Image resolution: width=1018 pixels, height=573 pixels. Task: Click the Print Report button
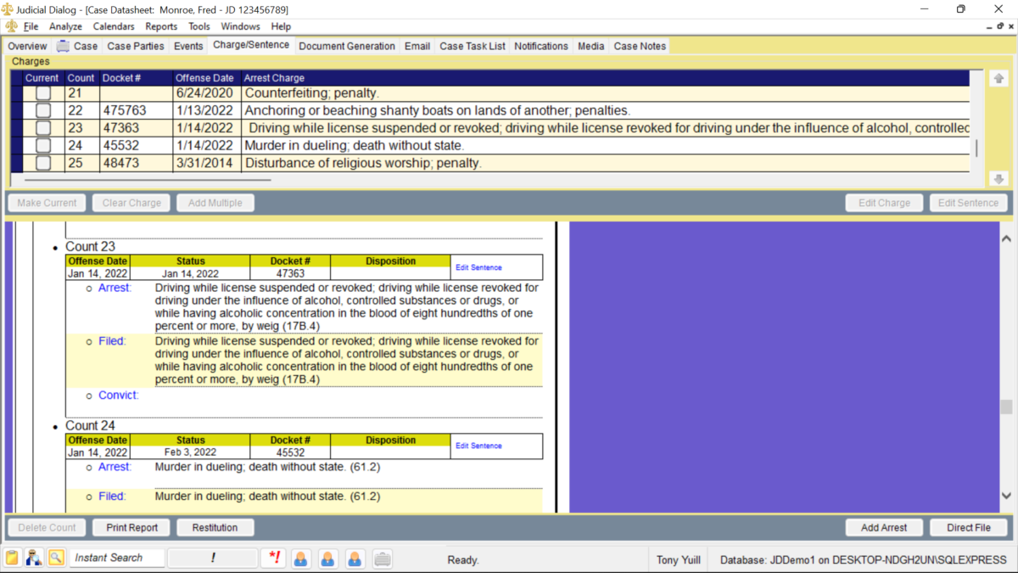(131, 527)
